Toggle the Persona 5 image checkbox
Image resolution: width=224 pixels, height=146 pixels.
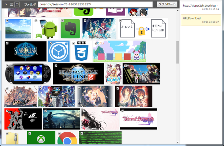tap(7, 111)
